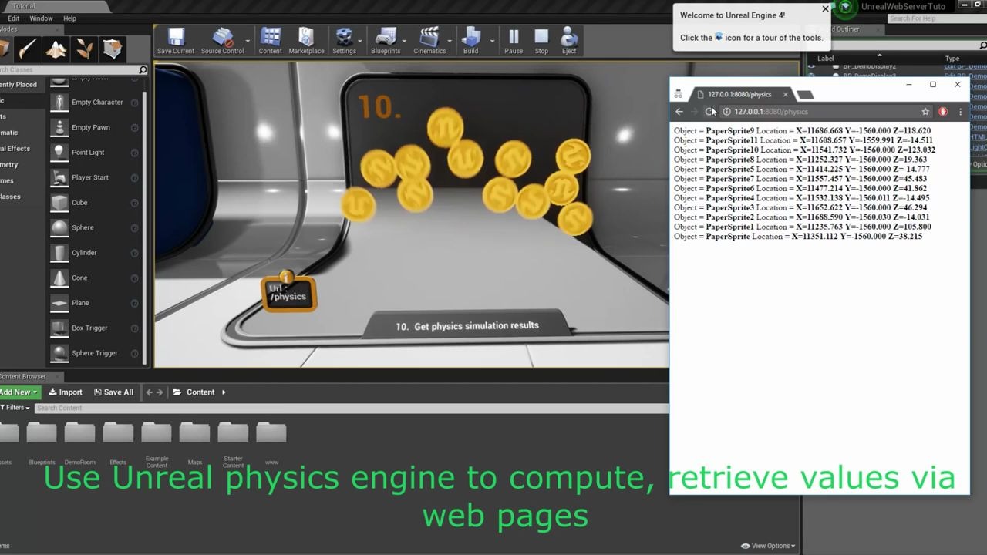The image size is (987, 555).
Task: Select the Cylinder class
Action: pos(95,252)
